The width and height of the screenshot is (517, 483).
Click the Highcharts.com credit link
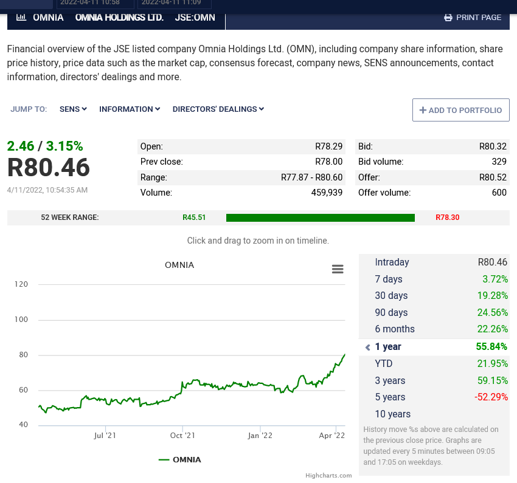[328, 476]
